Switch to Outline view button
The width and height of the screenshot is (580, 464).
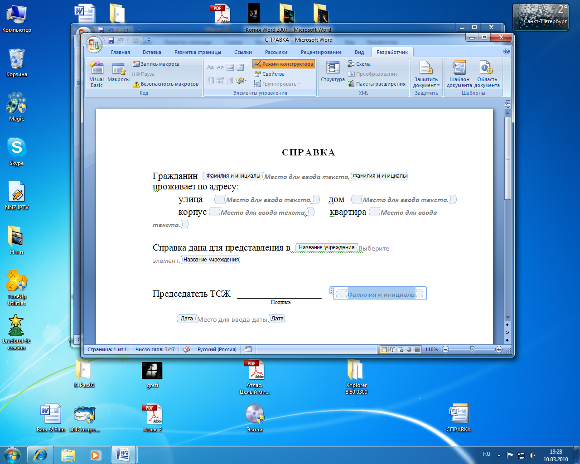[x=409, y=349]
